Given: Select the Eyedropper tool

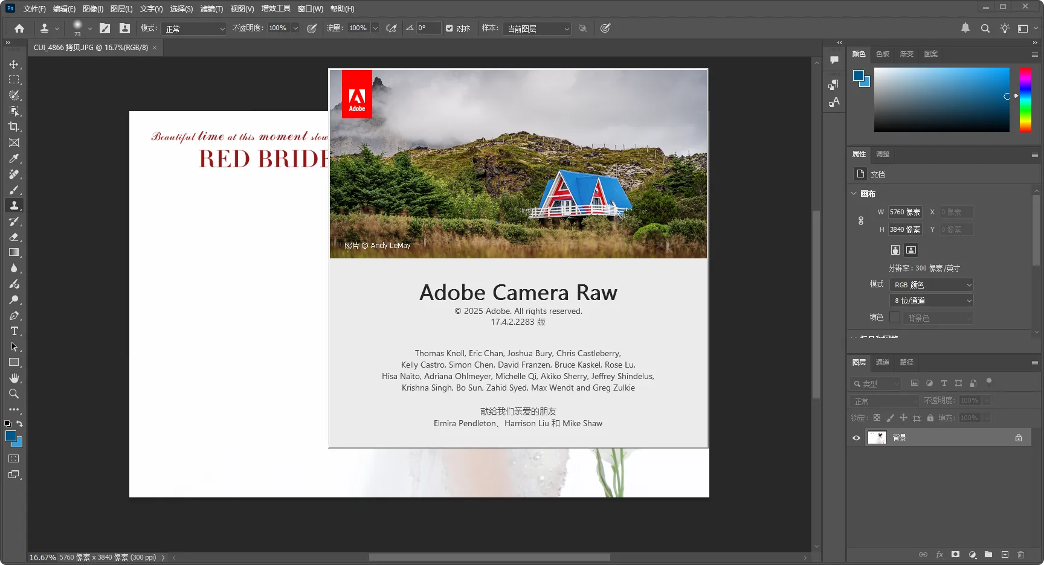Looking at the screenshot, I should (x=14, y=158).
